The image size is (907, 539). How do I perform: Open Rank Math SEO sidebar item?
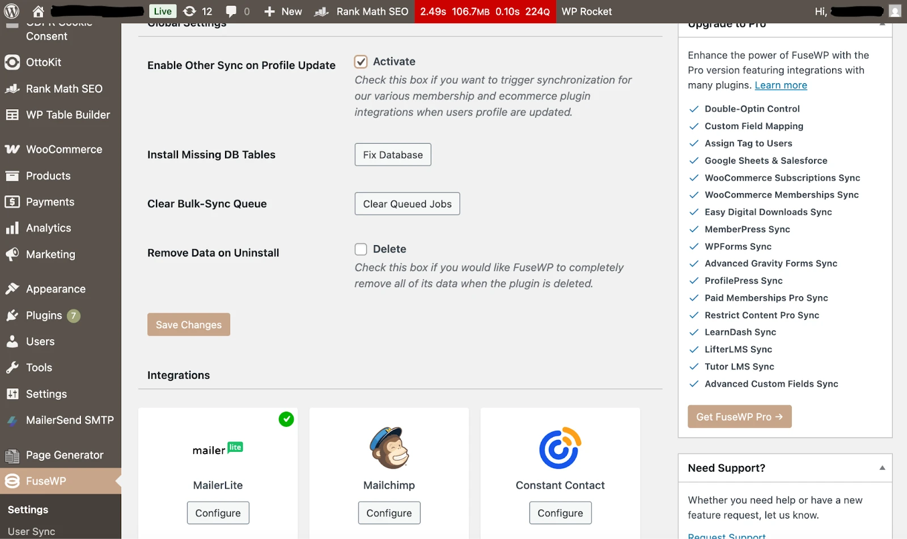click(x=61, y=89)
